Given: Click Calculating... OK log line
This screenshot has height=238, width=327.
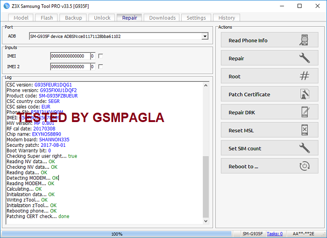Looking at the screenshot, I should coord(24,189).
